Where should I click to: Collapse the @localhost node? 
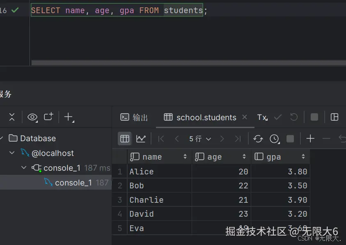point(12,153)
